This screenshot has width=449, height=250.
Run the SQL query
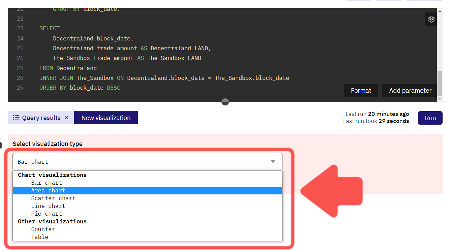point(430,118)
